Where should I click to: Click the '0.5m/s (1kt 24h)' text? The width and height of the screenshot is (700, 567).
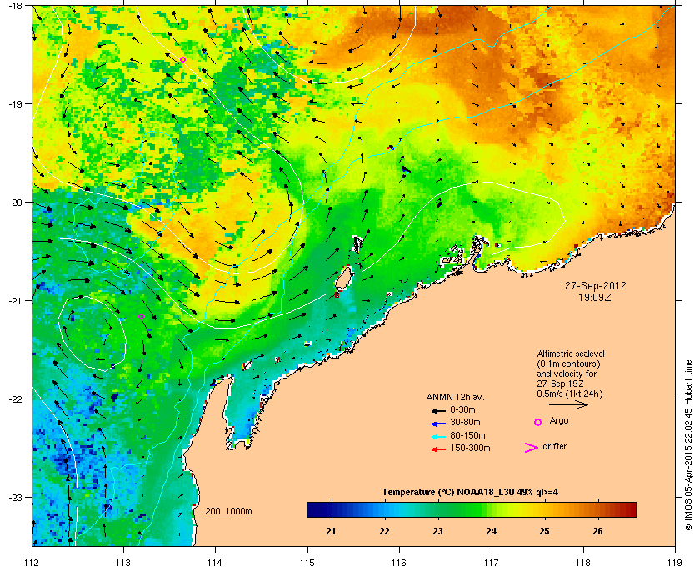pos(570,394)
